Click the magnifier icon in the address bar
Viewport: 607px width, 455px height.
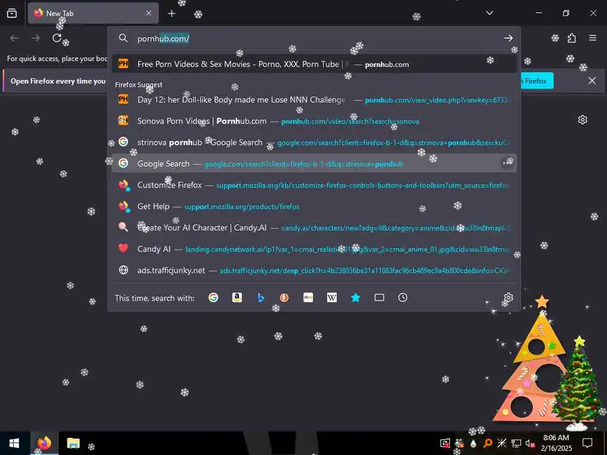click(123, 38)
